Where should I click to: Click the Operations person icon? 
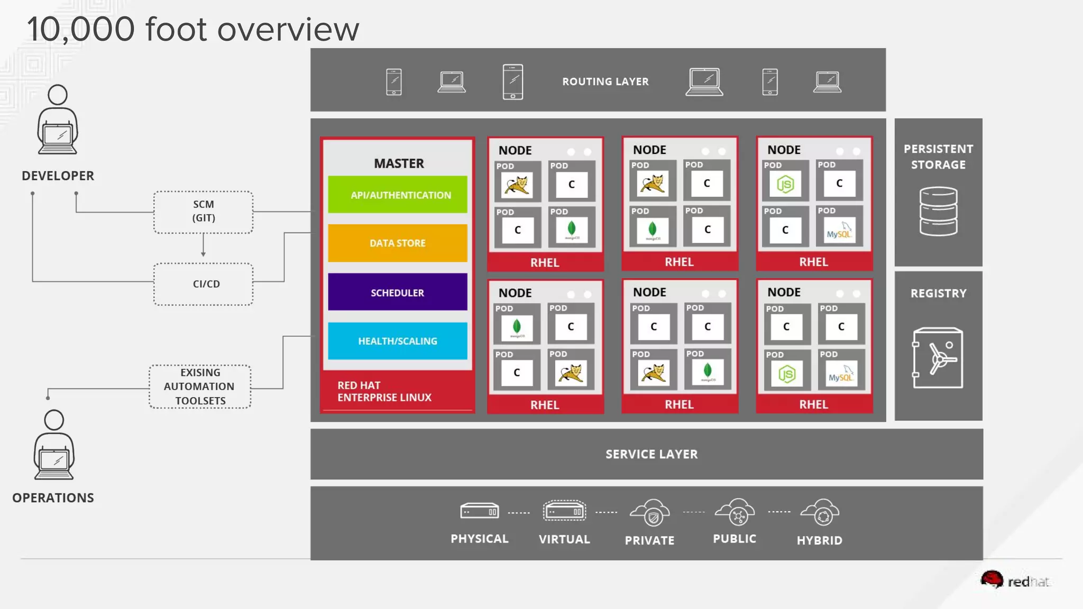tap(54, 445)
